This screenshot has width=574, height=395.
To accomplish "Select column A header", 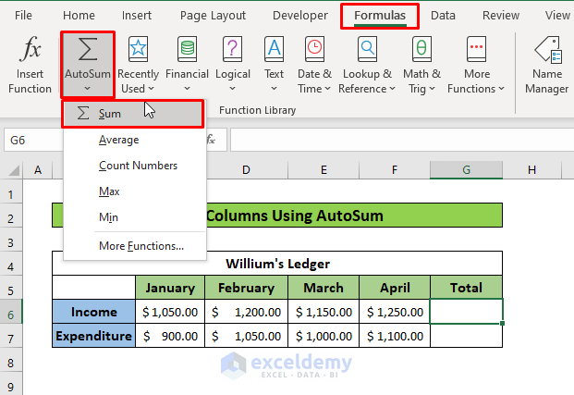I will (x=38, y=170).
